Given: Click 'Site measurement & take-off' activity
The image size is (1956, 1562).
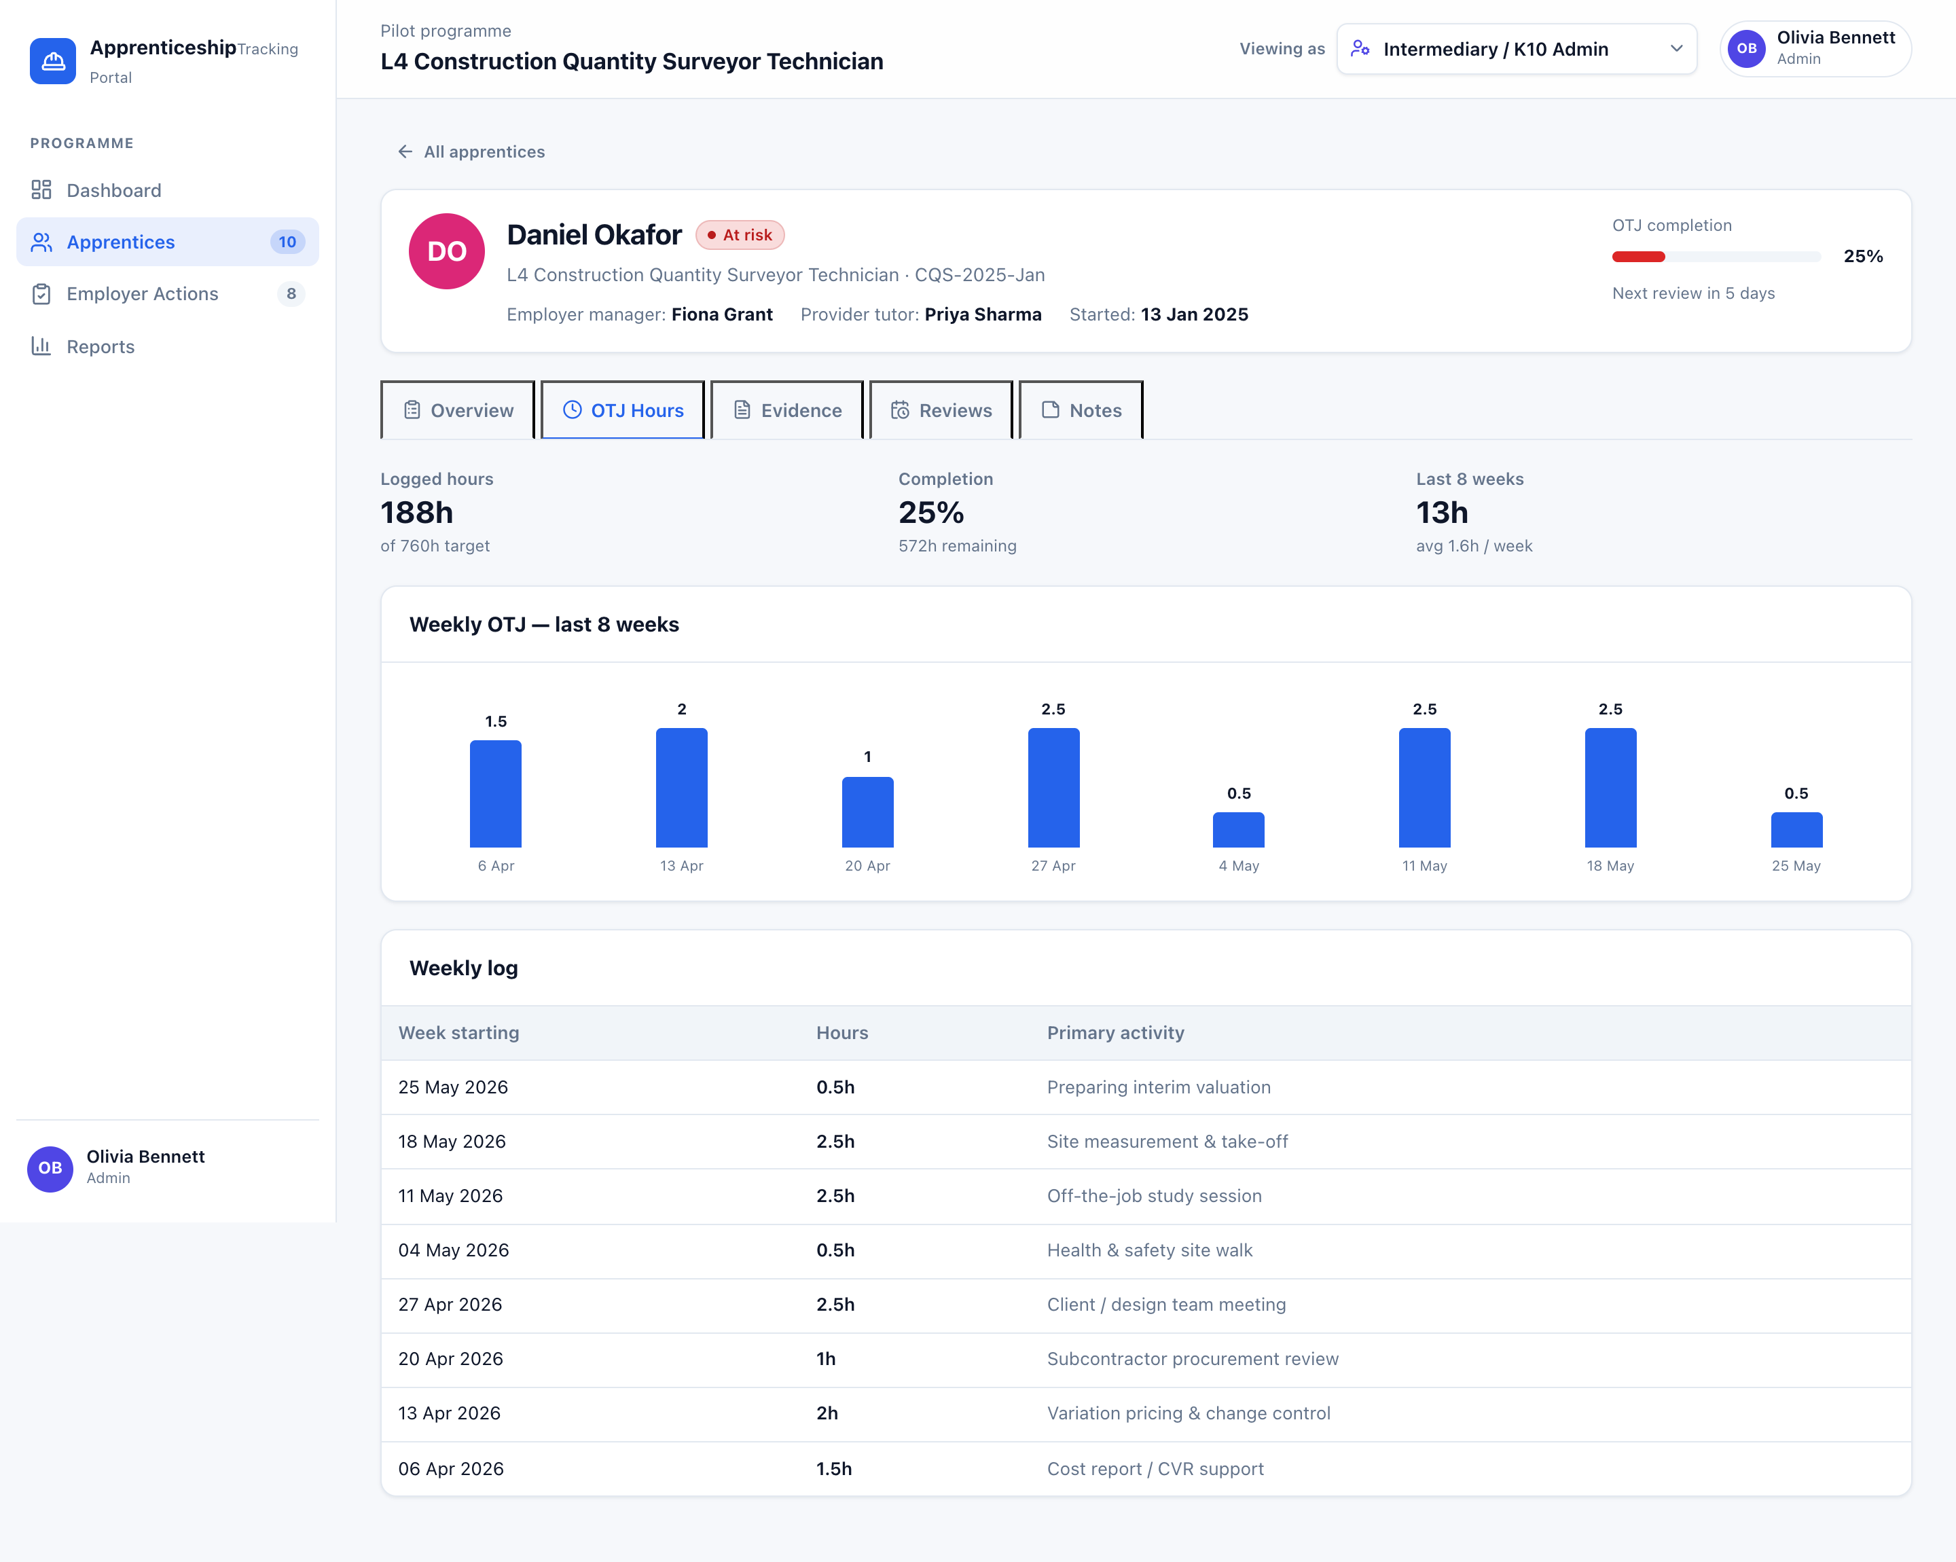Looking at the screenshot, I should click(x=1167, y=1141).
